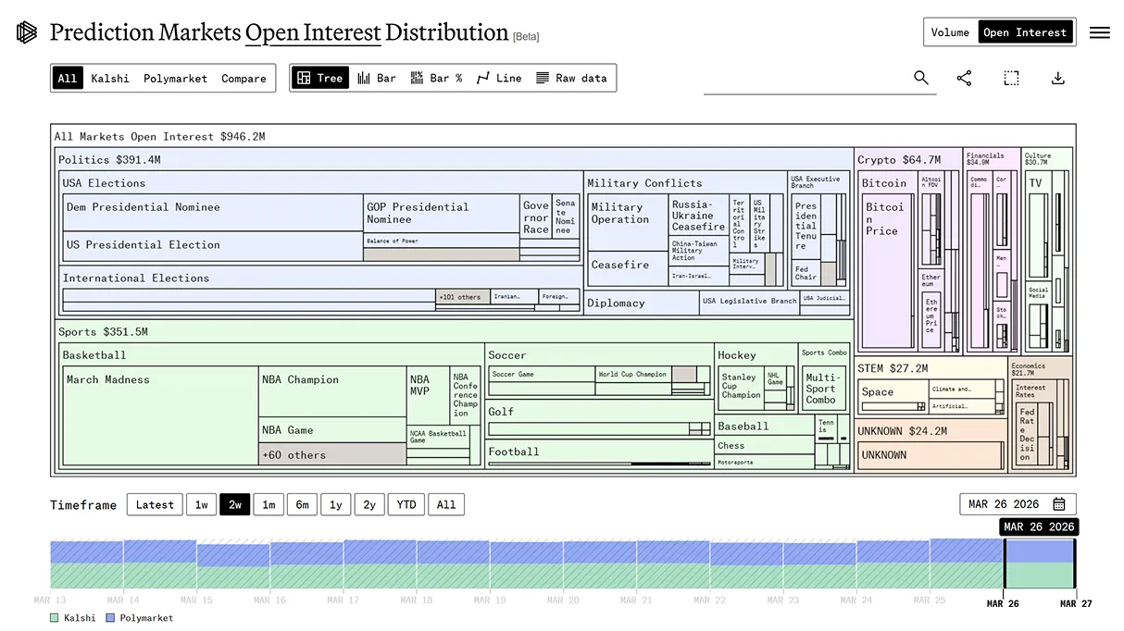
Task: Click the Golf tile
Action: pos(599,418)
